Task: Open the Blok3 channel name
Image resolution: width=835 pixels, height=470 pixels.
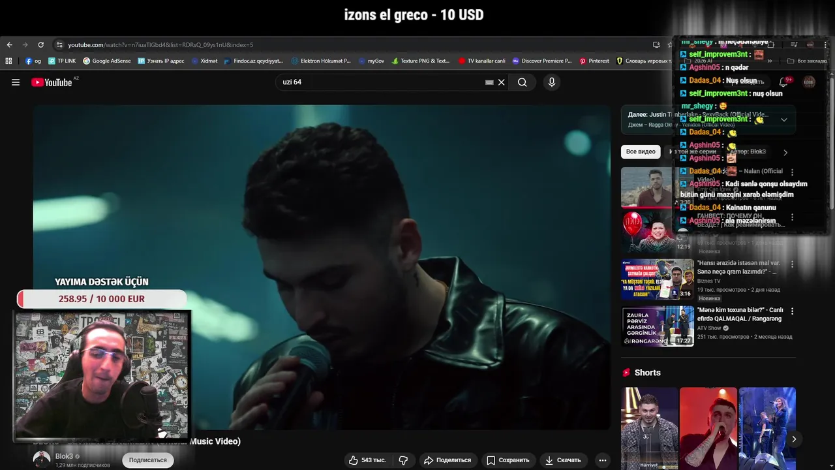Action: point(64,456)
